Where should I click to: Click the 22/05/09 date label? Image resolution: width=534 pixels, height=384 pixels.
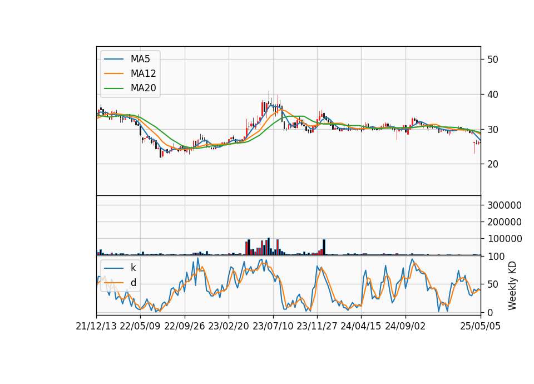pyautogui.click(x=140, y=326)
